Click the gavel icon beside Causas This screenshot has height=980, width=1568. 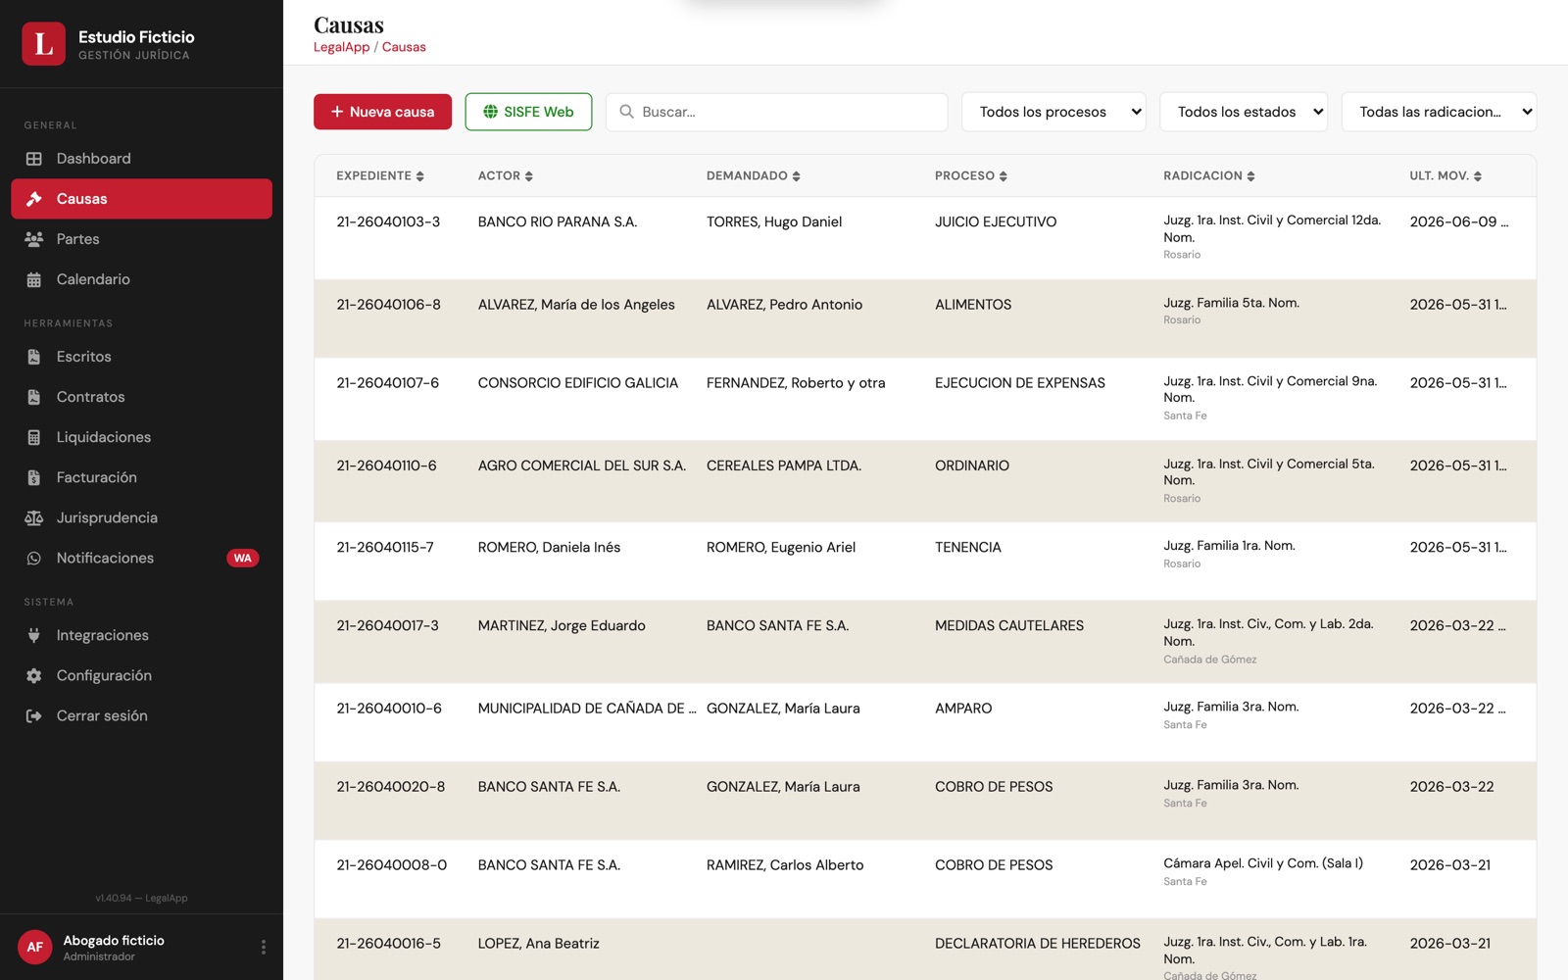(34, 199)
